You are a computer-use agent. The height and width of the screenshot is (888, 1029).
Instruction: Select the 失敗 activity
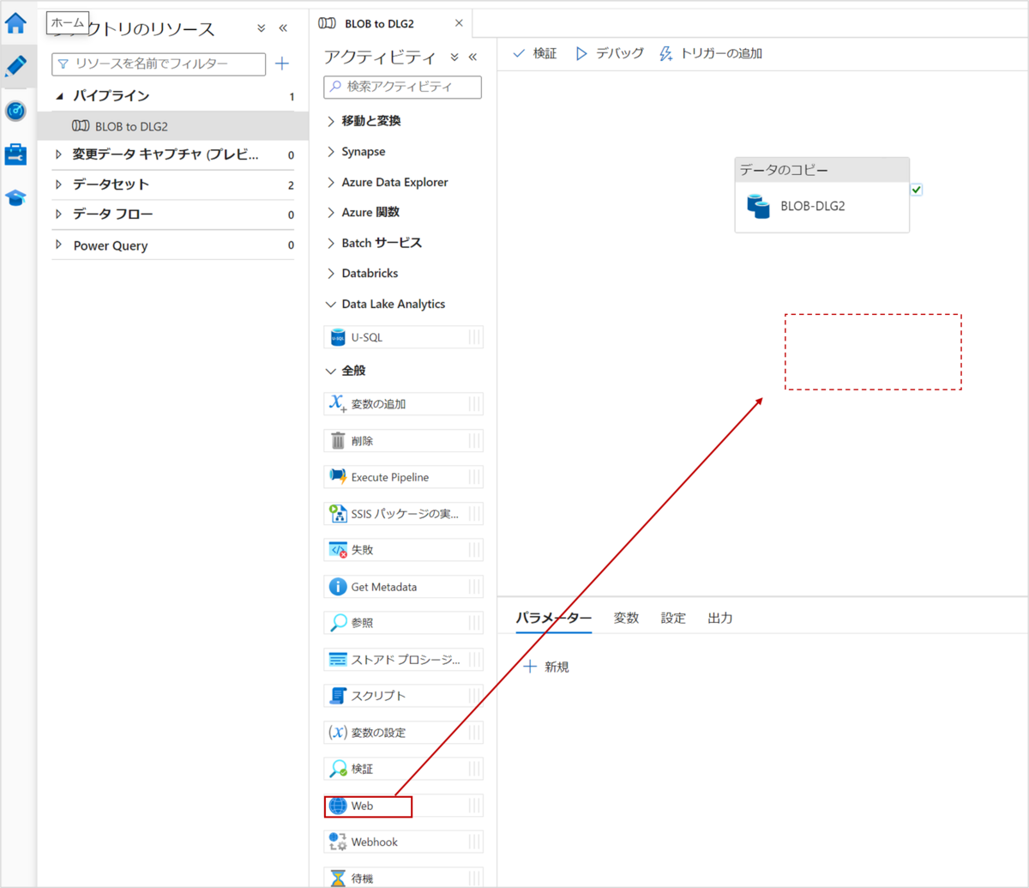403,550
